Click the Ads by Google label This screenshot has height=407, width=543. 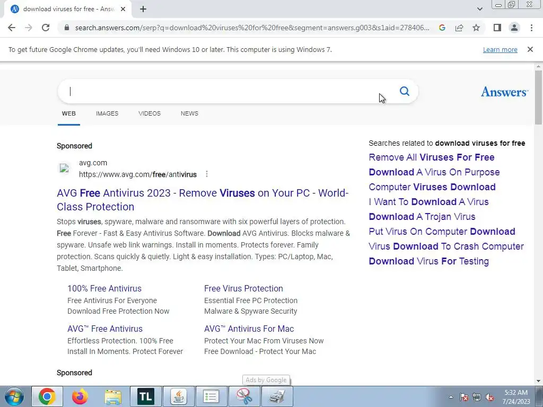[x=266, y=380]
